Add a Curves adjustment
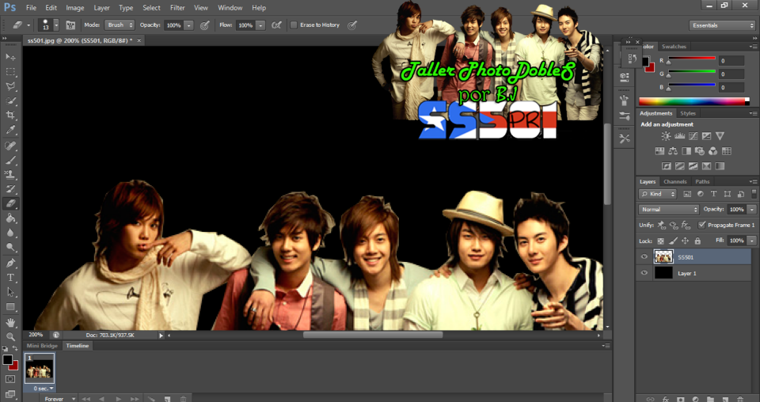760x402 pixels. tap(693, 136)
